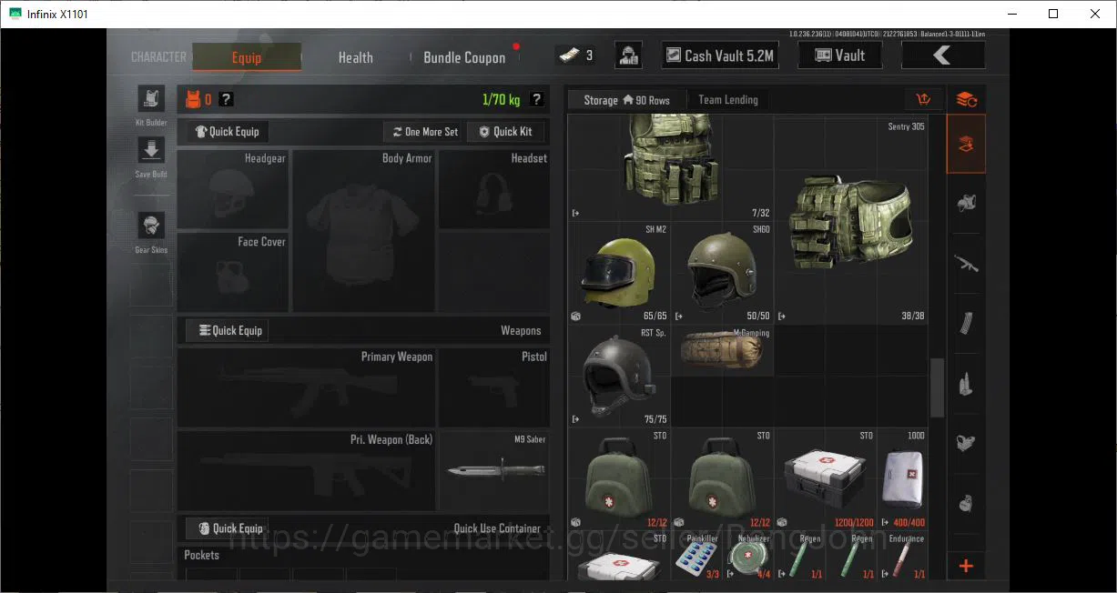
Task: Open the Cash Vault 5.2M button
Action: pyautogui.click(x=719, y=55)
